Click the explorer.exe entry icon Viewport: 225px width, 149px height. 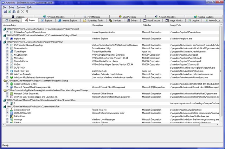pos(11,38)
